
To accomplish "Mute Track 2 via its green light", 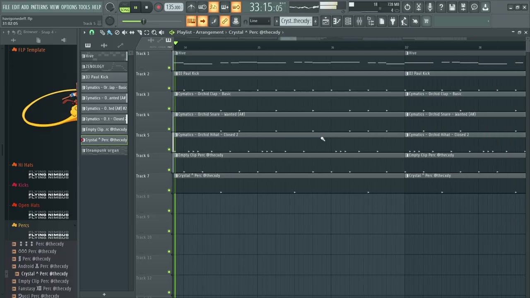I will [169, 88].
